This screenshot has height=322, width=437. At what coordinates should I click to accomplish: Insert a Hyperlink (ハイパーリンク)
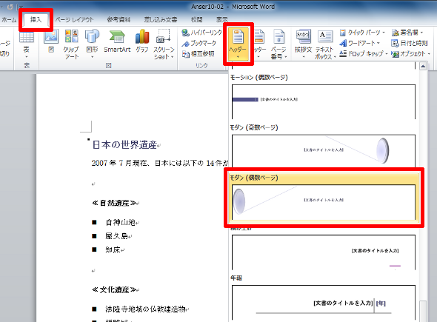[201, 33]
